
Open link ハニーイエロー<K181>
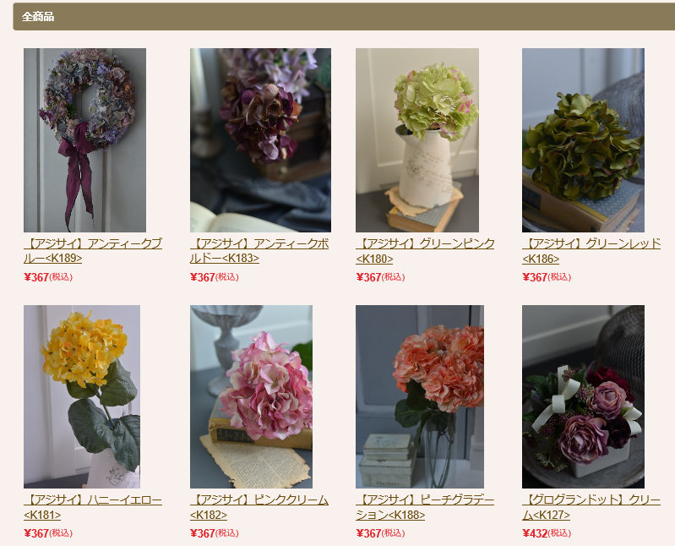[x=93, y=507]
